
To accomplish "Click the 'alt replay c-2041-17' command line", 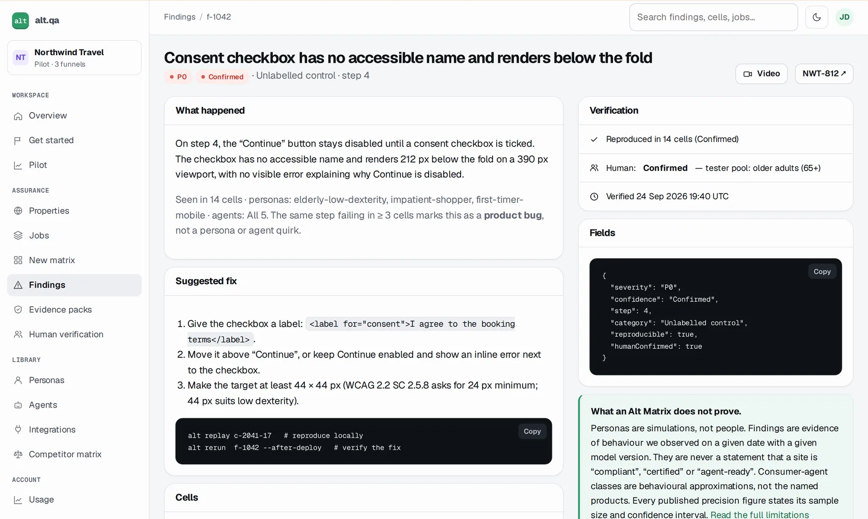I will click(275, 436).
